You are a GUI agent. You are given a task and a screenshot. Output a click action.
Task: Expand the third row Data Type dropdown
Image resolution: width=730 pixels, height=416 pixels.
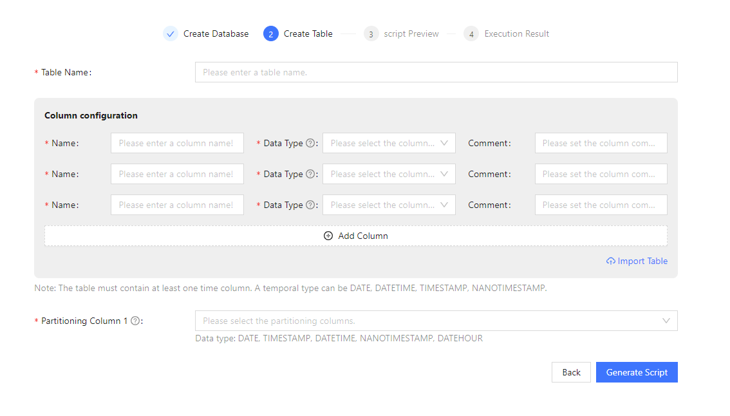pos(389,205)
